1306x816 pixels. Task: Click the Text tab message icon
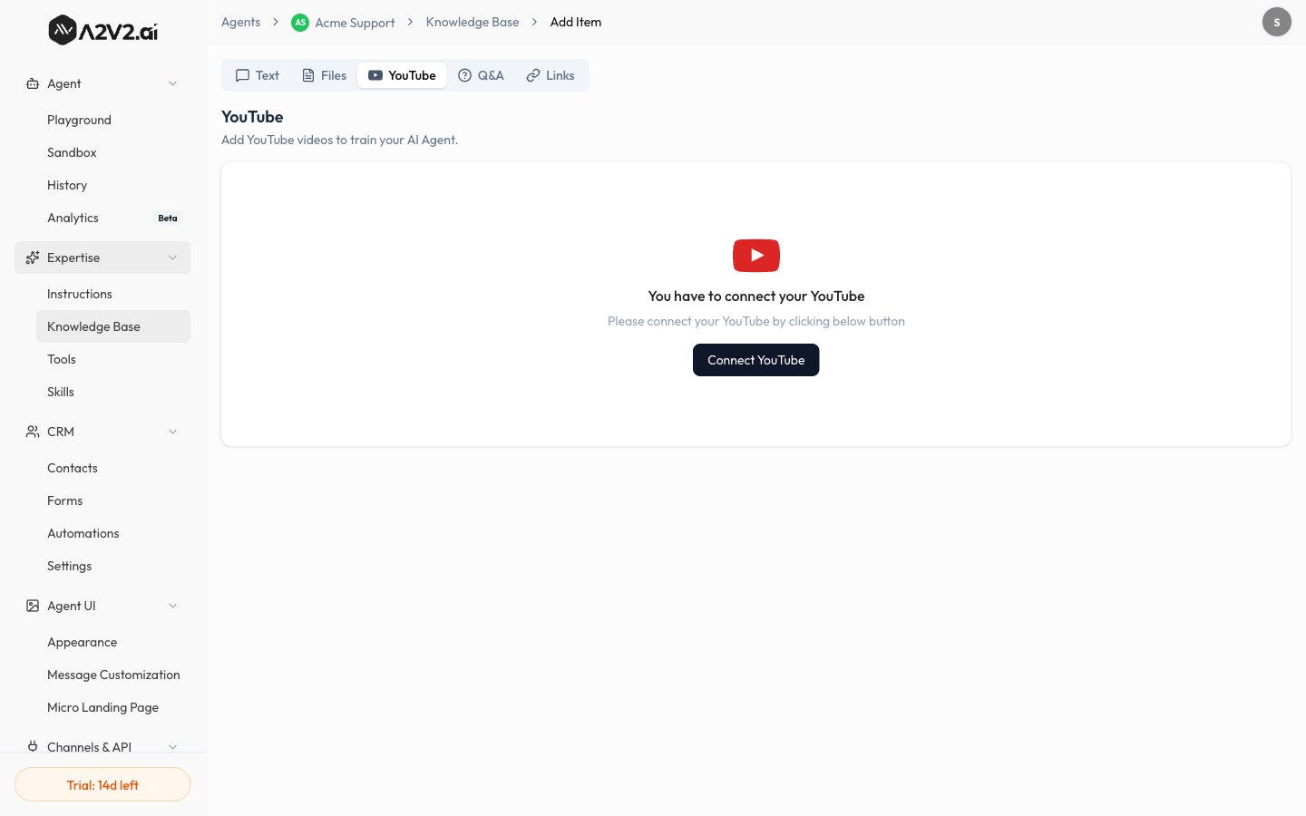(x=242, y=75)
